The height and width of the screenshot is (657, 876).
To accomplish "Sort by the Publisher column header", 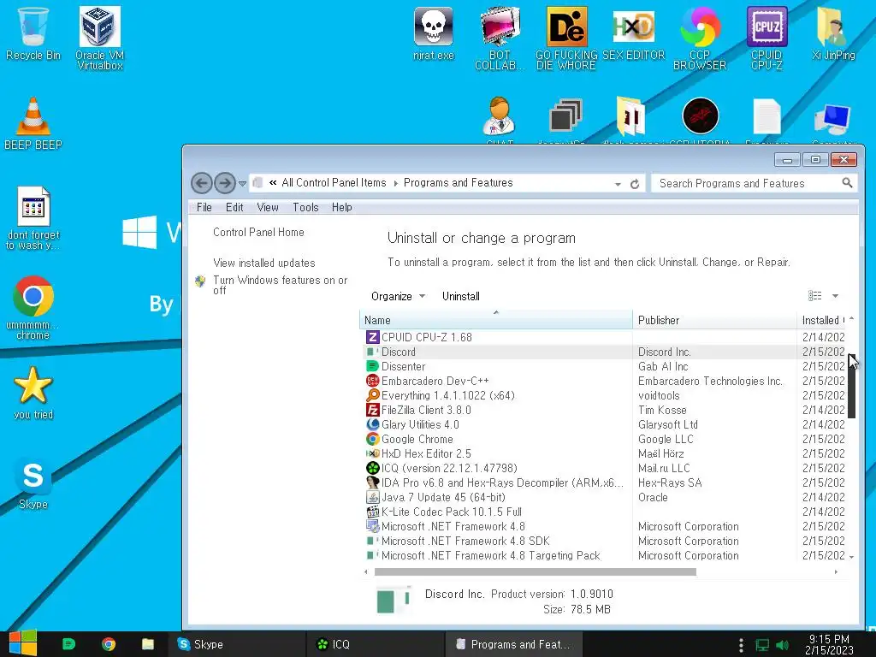I will 714,320.
